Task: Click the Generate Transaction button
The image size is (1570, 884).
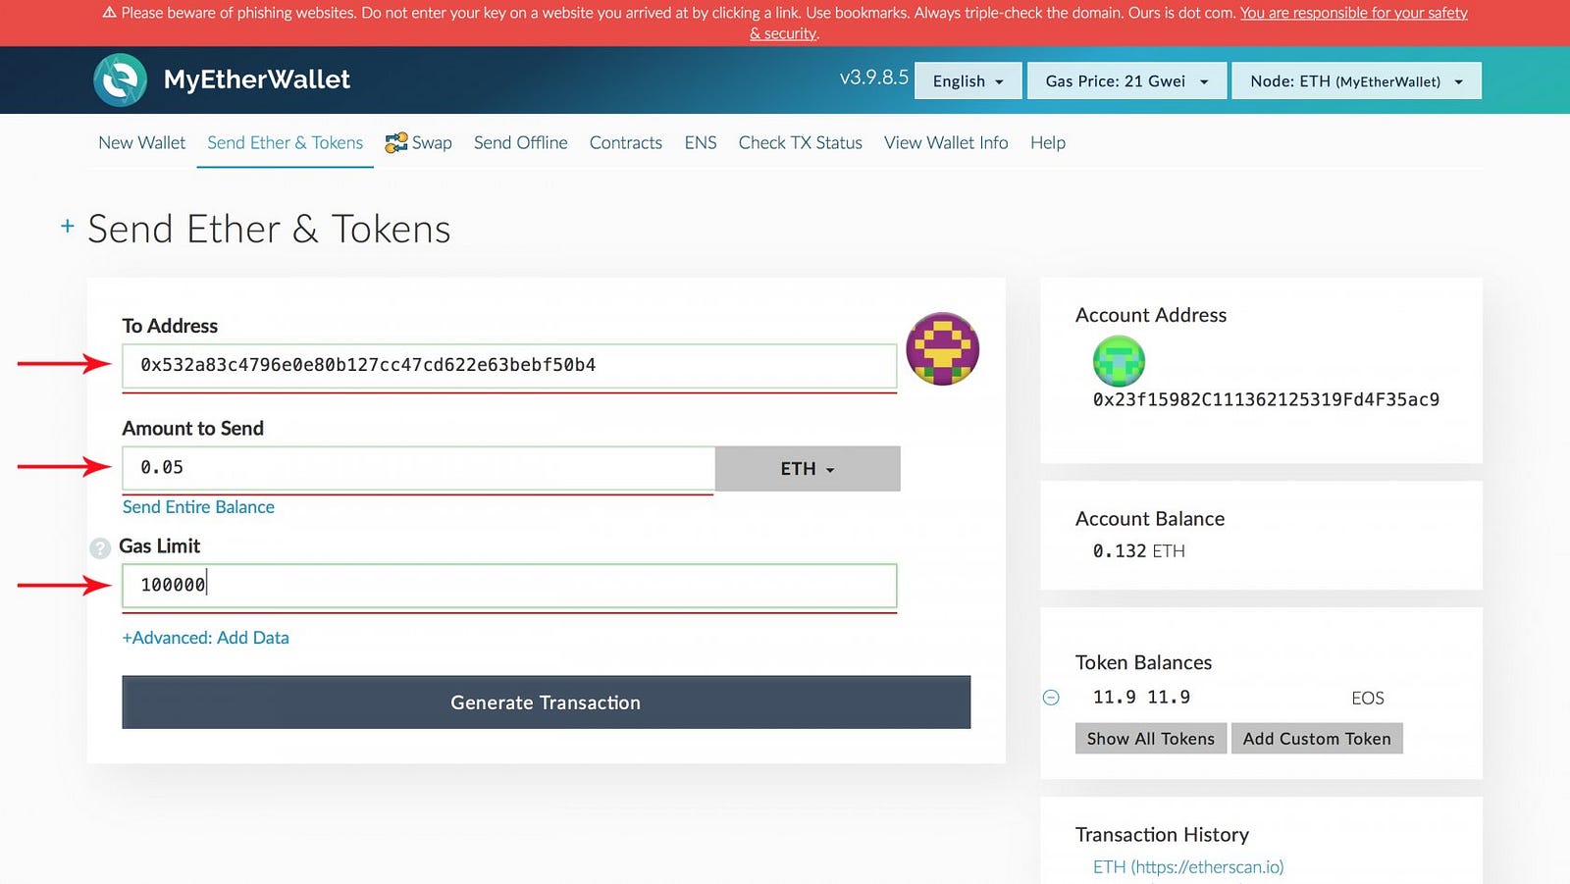Action: (x=547, y=702)
